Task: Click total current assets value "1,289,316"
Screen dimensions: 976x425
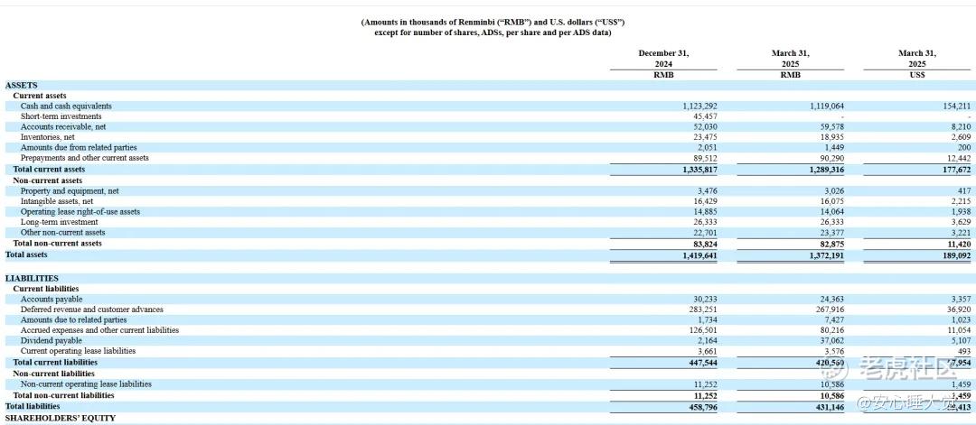Action: tap(826, 169)
